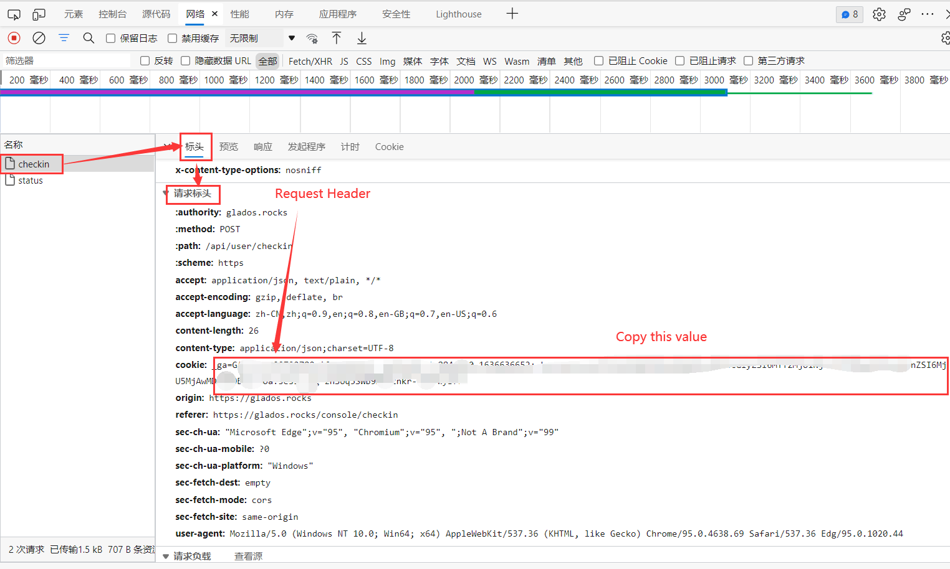Click the 查看源 link
The image size is (950, 569).
248,556
